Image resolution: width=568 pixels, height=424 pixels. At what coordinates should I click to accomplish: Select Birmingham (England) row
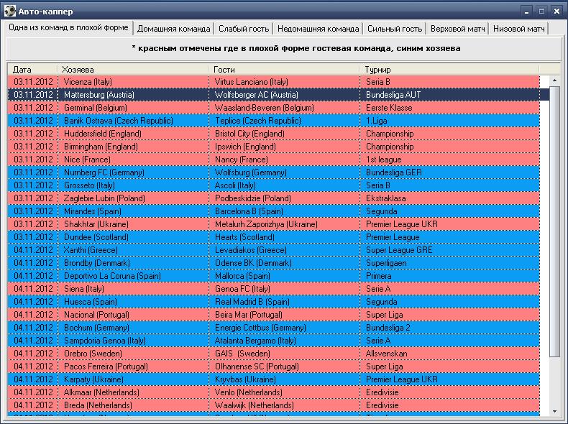(x=273, y=147)
